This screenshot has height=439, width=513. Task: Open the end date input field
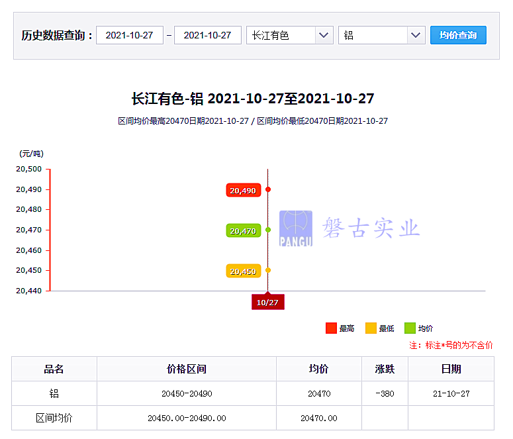(x=207, y=35)
